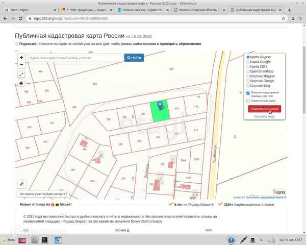Select the 'Карта Яндекс' layer
The height and width of the screenshot is (245, 306).
tap(259, 57)
